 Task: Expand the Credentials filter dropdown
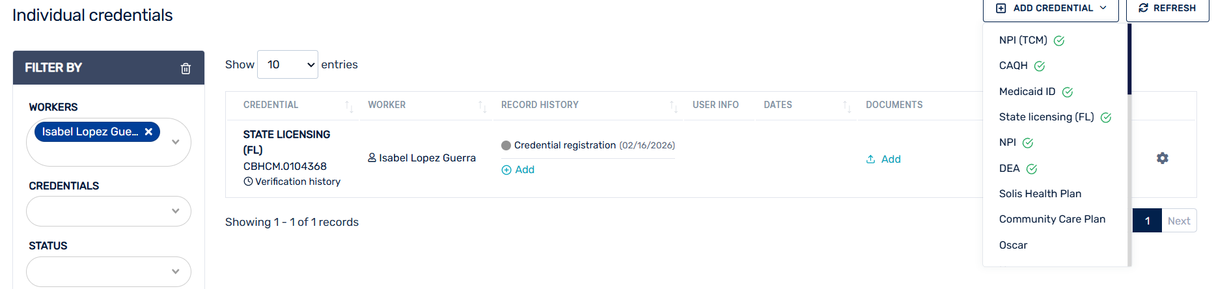pyautogui.click(x=175, y=211)
